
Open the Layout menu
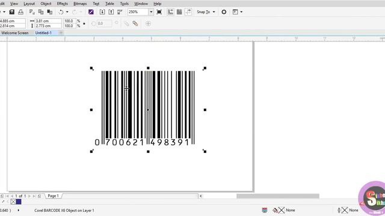tap(29, 4)
